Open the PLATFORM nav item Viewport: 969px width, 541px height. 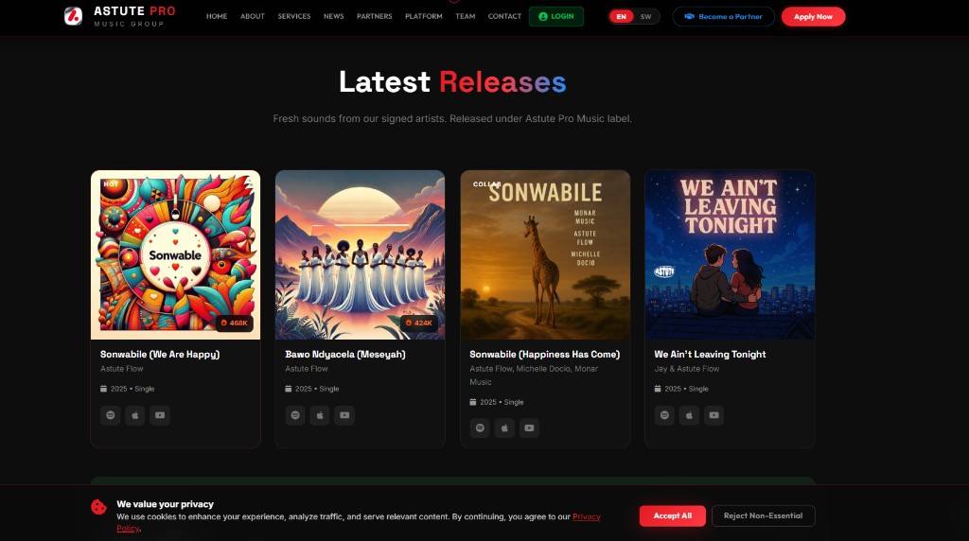[423, 16]
